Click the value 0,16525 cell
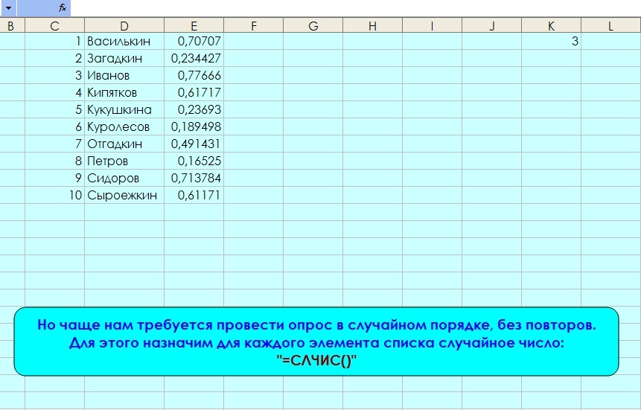641x410 pixels. point(194,161)
